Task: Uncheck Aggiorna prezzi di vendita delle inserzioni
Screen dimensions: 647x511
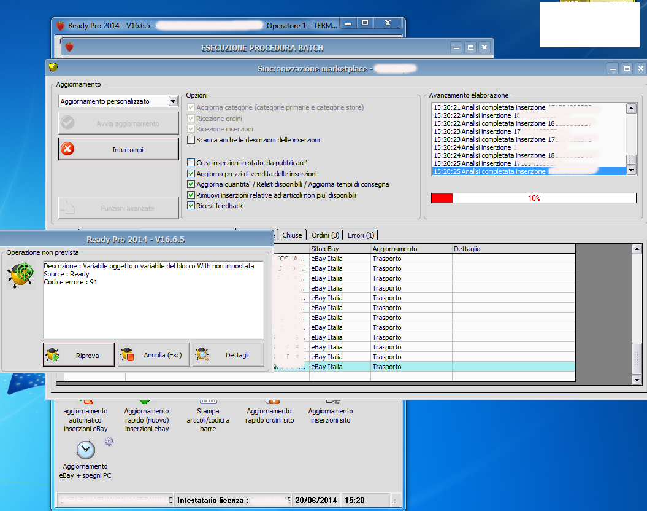Action: point(191,174)
